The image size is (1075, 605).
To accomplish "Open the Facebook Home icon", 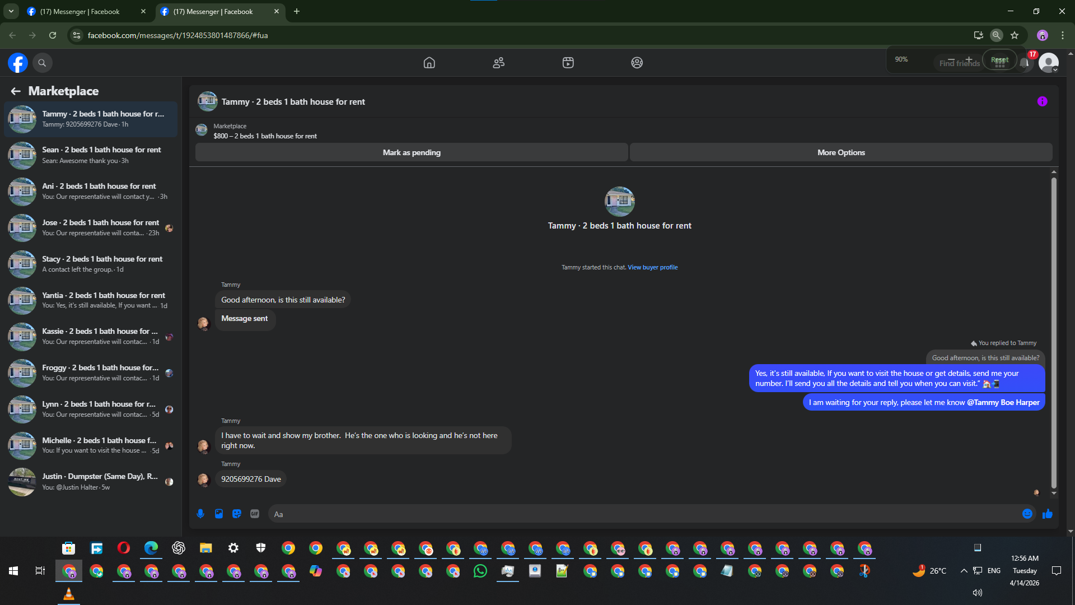I will click(429, 63).
